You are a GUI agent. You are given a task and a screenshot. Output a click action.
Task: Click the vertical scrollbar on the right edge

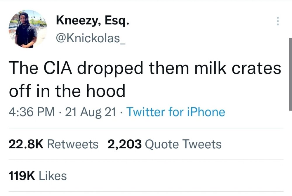tap(290, 73)
